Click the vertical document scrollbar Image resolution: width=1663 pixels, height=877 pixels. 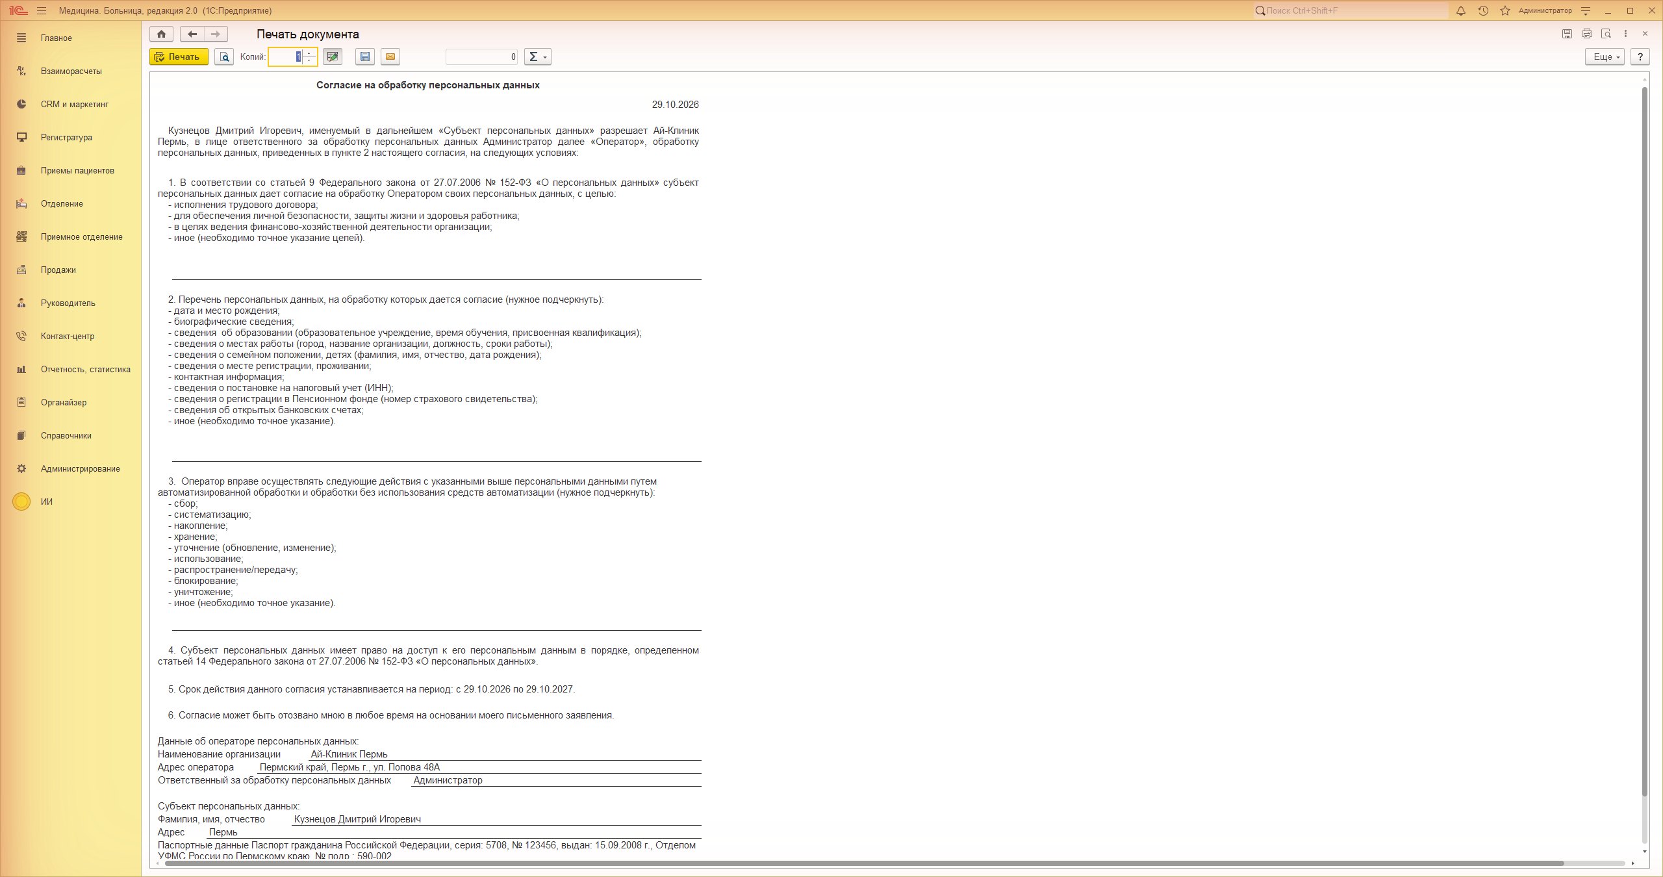[x=1645, y=442]
